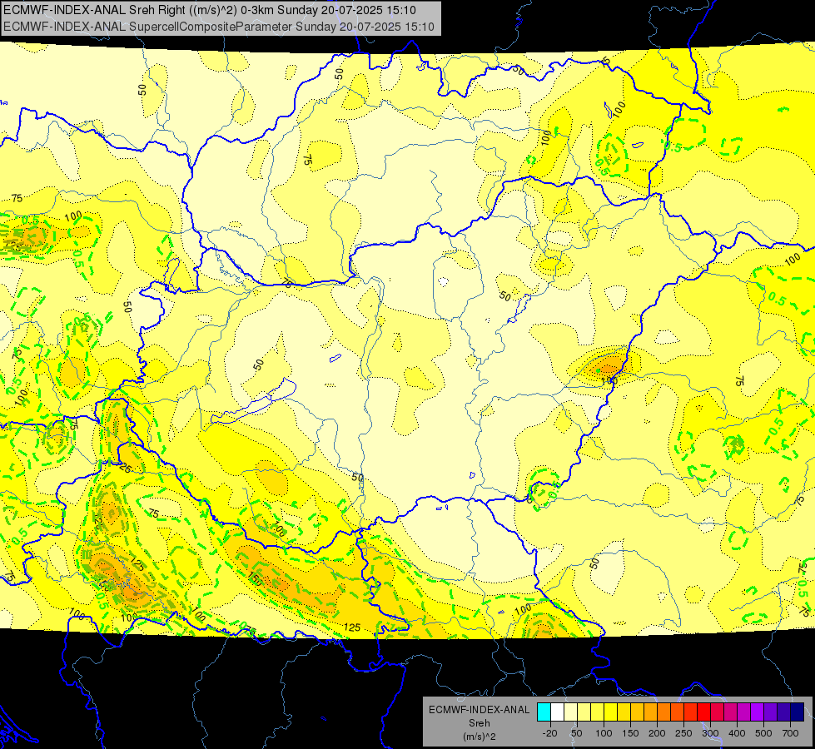Click the white swatch in the legend

coord(557,712)
